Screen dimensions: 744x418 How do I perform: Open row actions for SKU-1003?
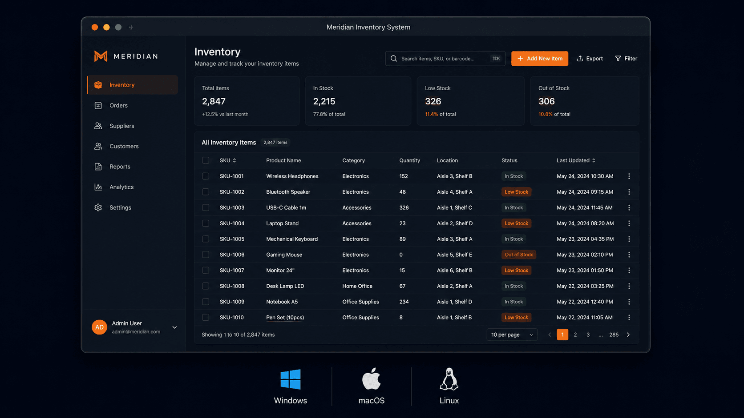(x=629, y=207)
